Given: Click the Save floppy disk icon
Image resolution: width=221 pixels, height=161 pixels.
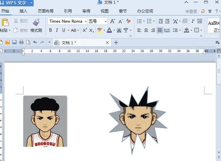Looking at the screenshot, I should point(14,42).
